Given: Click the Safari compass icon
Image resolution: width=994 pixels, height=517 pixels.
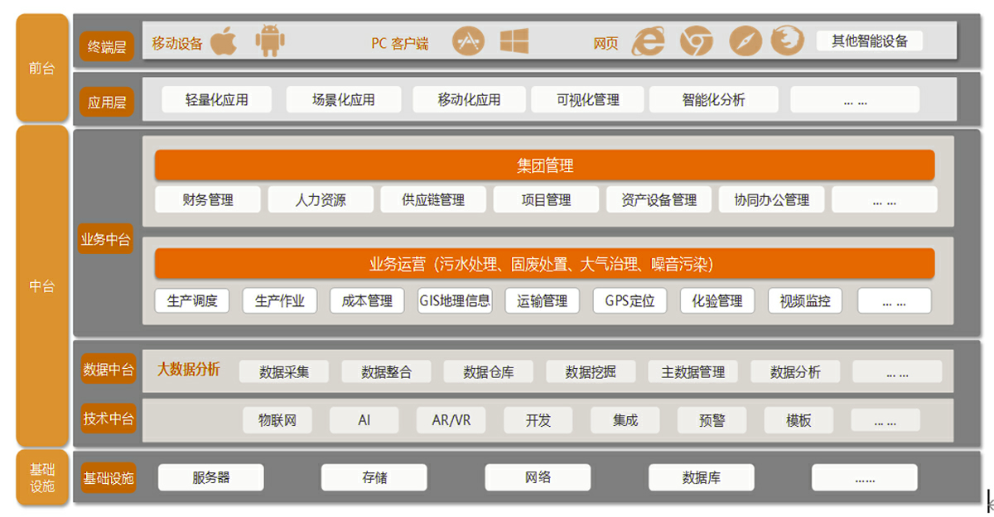Looking at the screenshot, I should click(x=745, y=41).
